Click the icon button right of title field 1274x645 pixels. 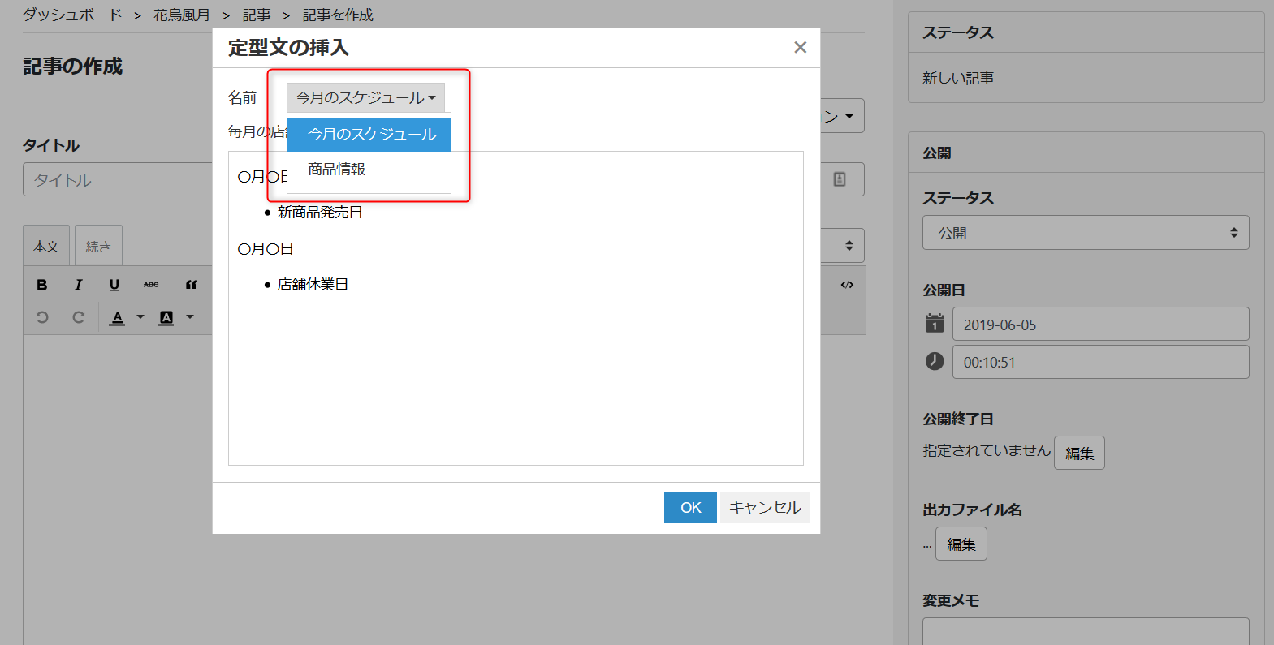(840, 179)
